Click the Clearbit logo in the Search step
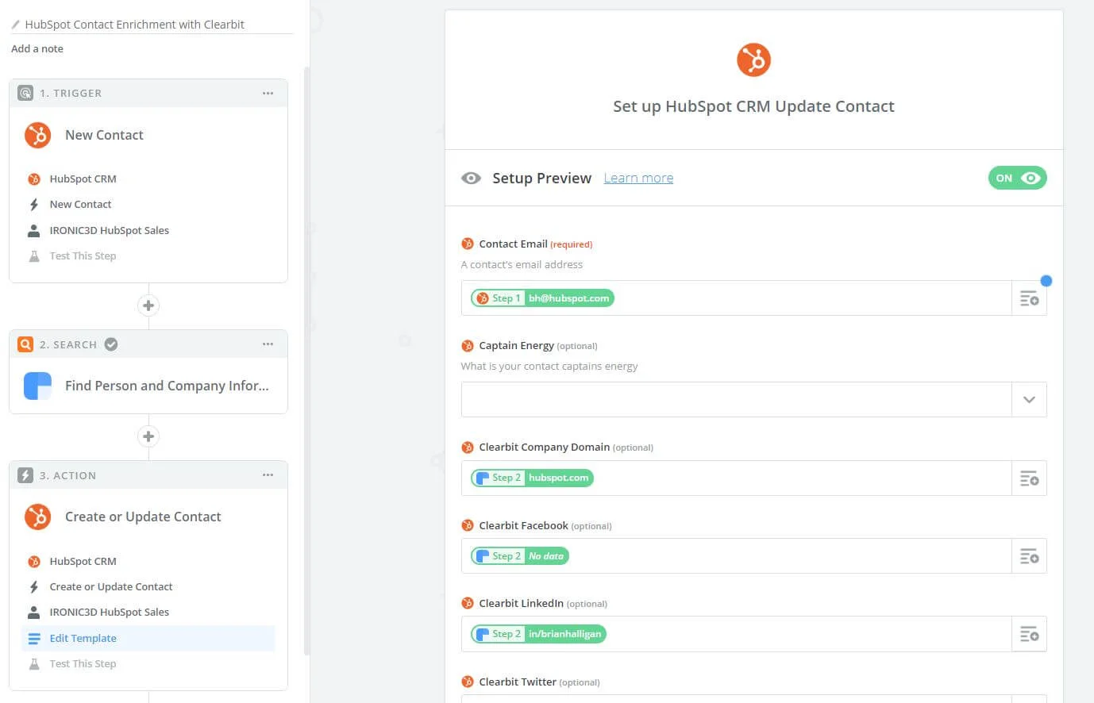This screenshot has height=703, width=1094. [37, 386]
